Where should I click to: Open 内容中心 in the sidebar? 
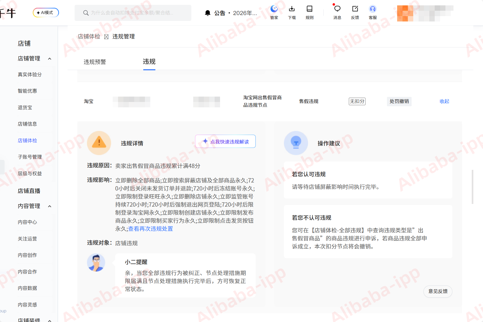(x=27, y=222)
